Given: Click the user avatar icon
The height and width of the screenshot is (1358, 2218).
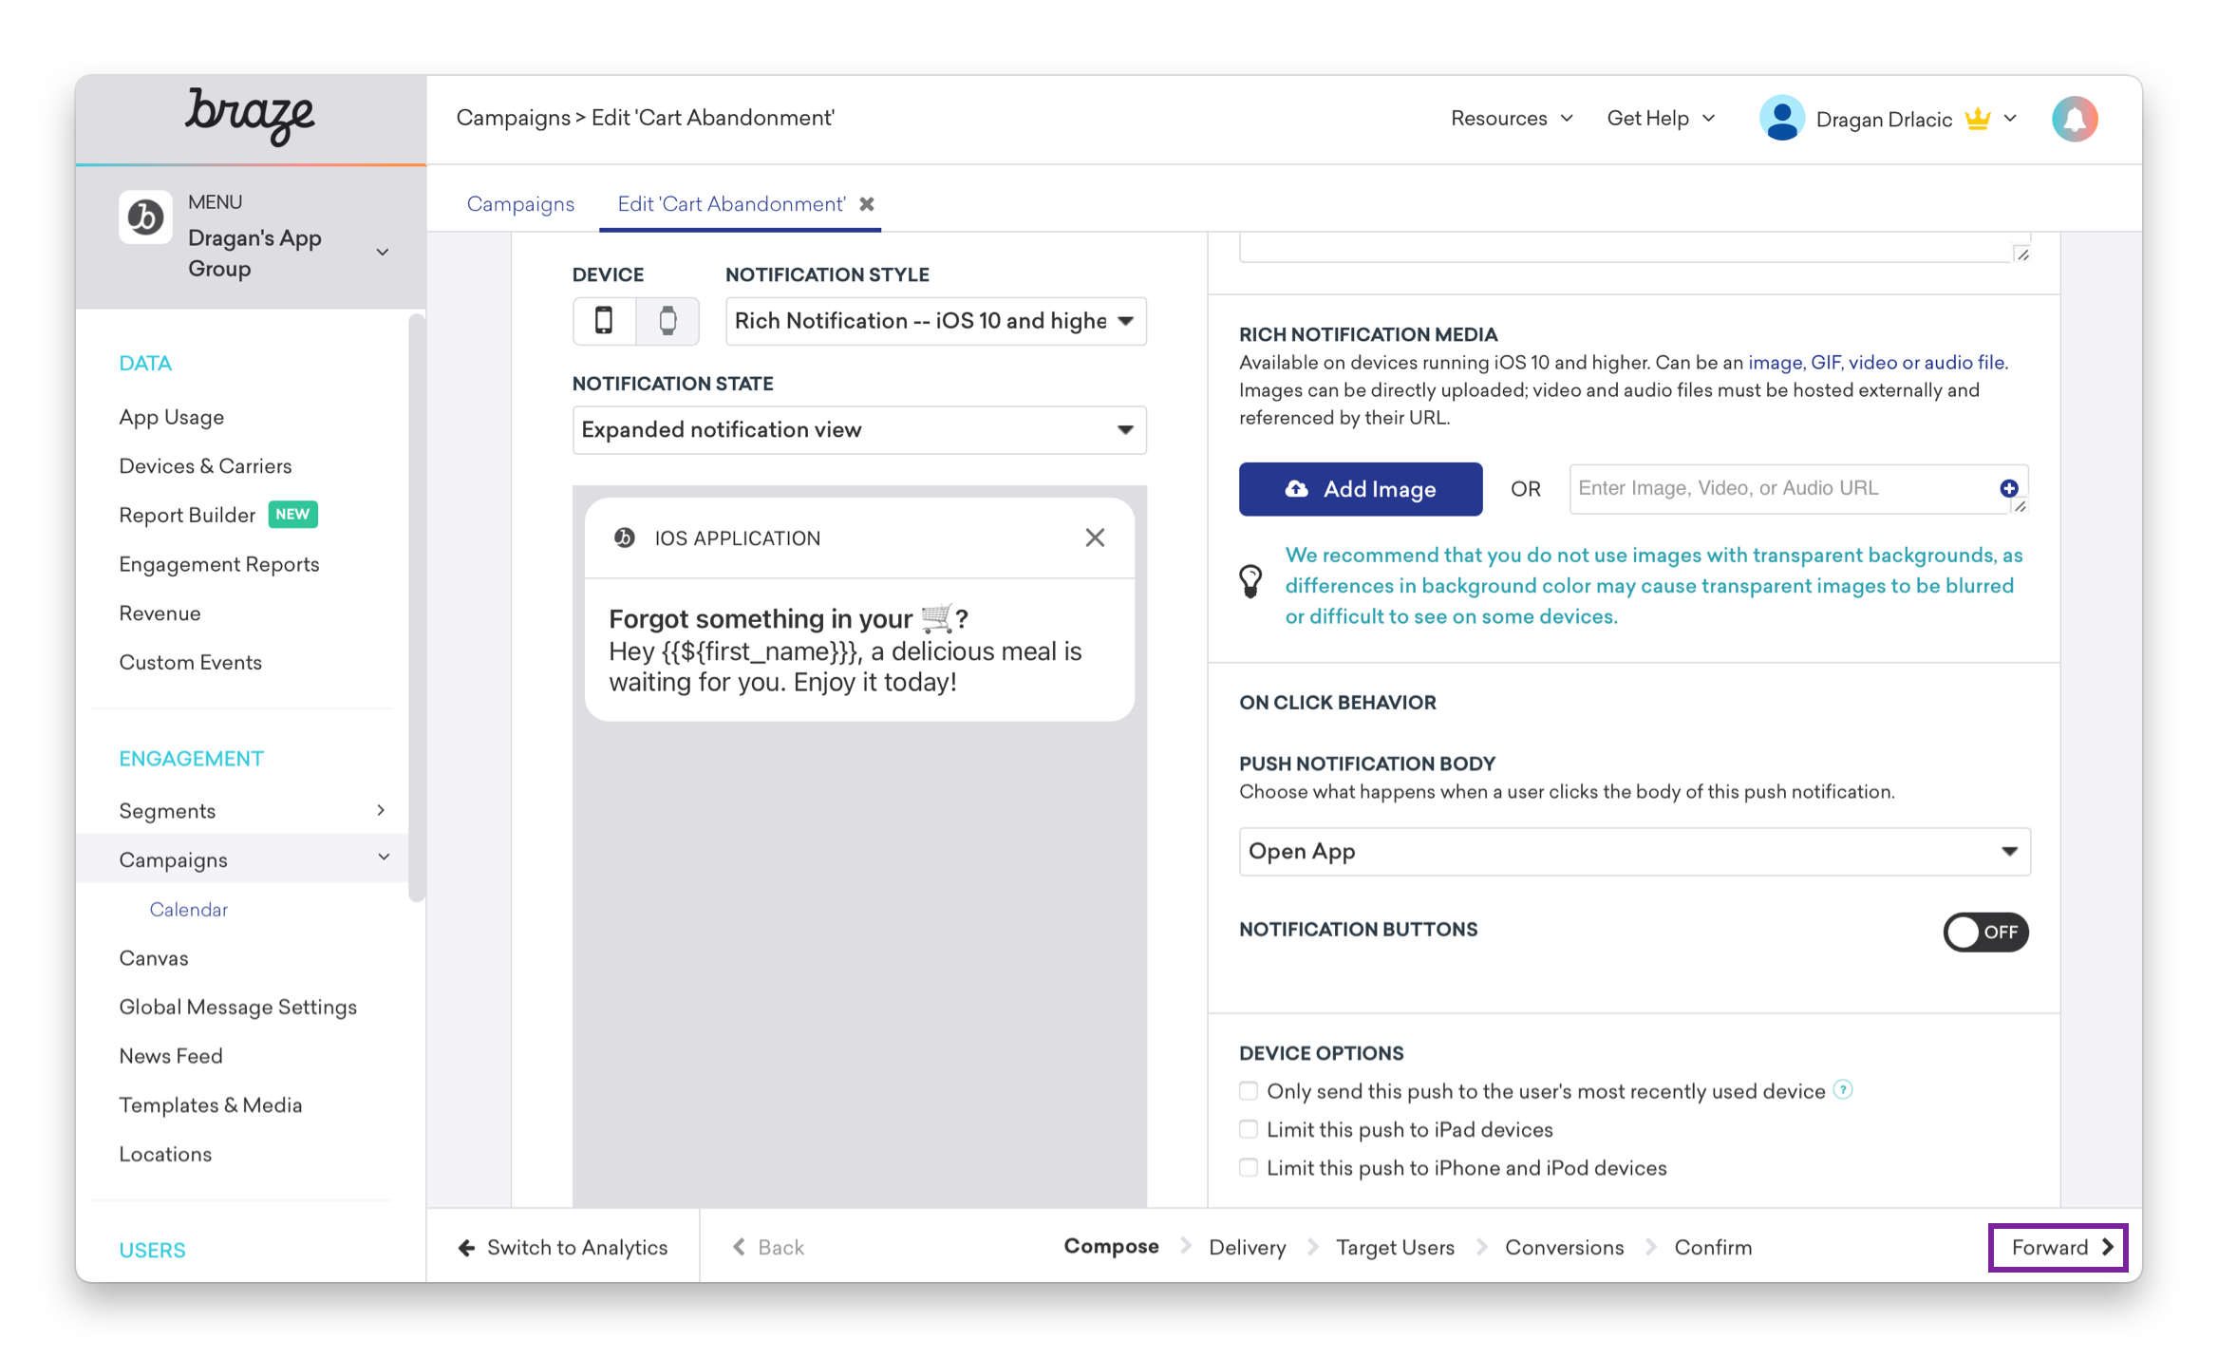Looking at the screenshot, I should click(1781, 119).
